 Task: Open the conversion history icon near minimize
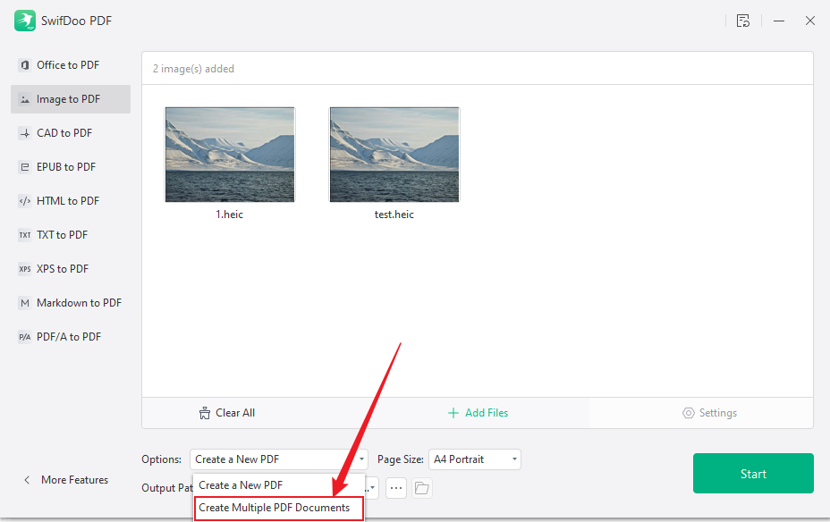point(743,21)
